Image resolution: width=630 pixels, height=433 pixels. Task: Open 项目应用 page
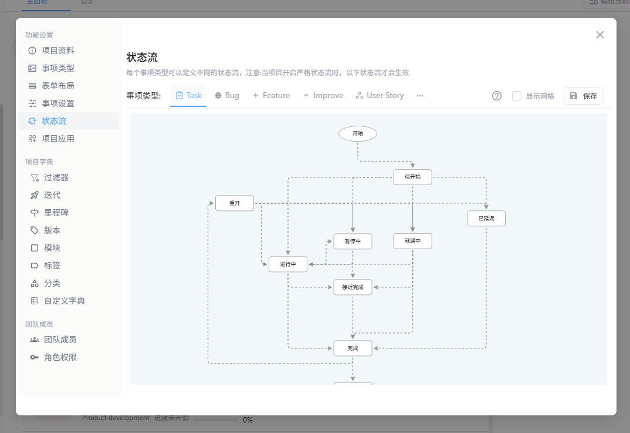[x=69, y=139]
